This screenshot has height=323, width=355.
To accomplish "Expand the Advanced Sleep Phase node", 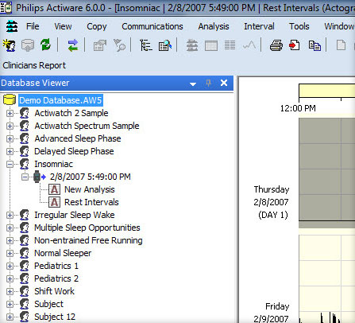I will click(x=10, y=138).
